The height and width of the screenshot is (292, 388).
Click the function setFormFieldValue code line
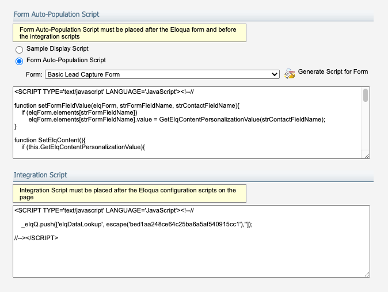coord(127,105)
